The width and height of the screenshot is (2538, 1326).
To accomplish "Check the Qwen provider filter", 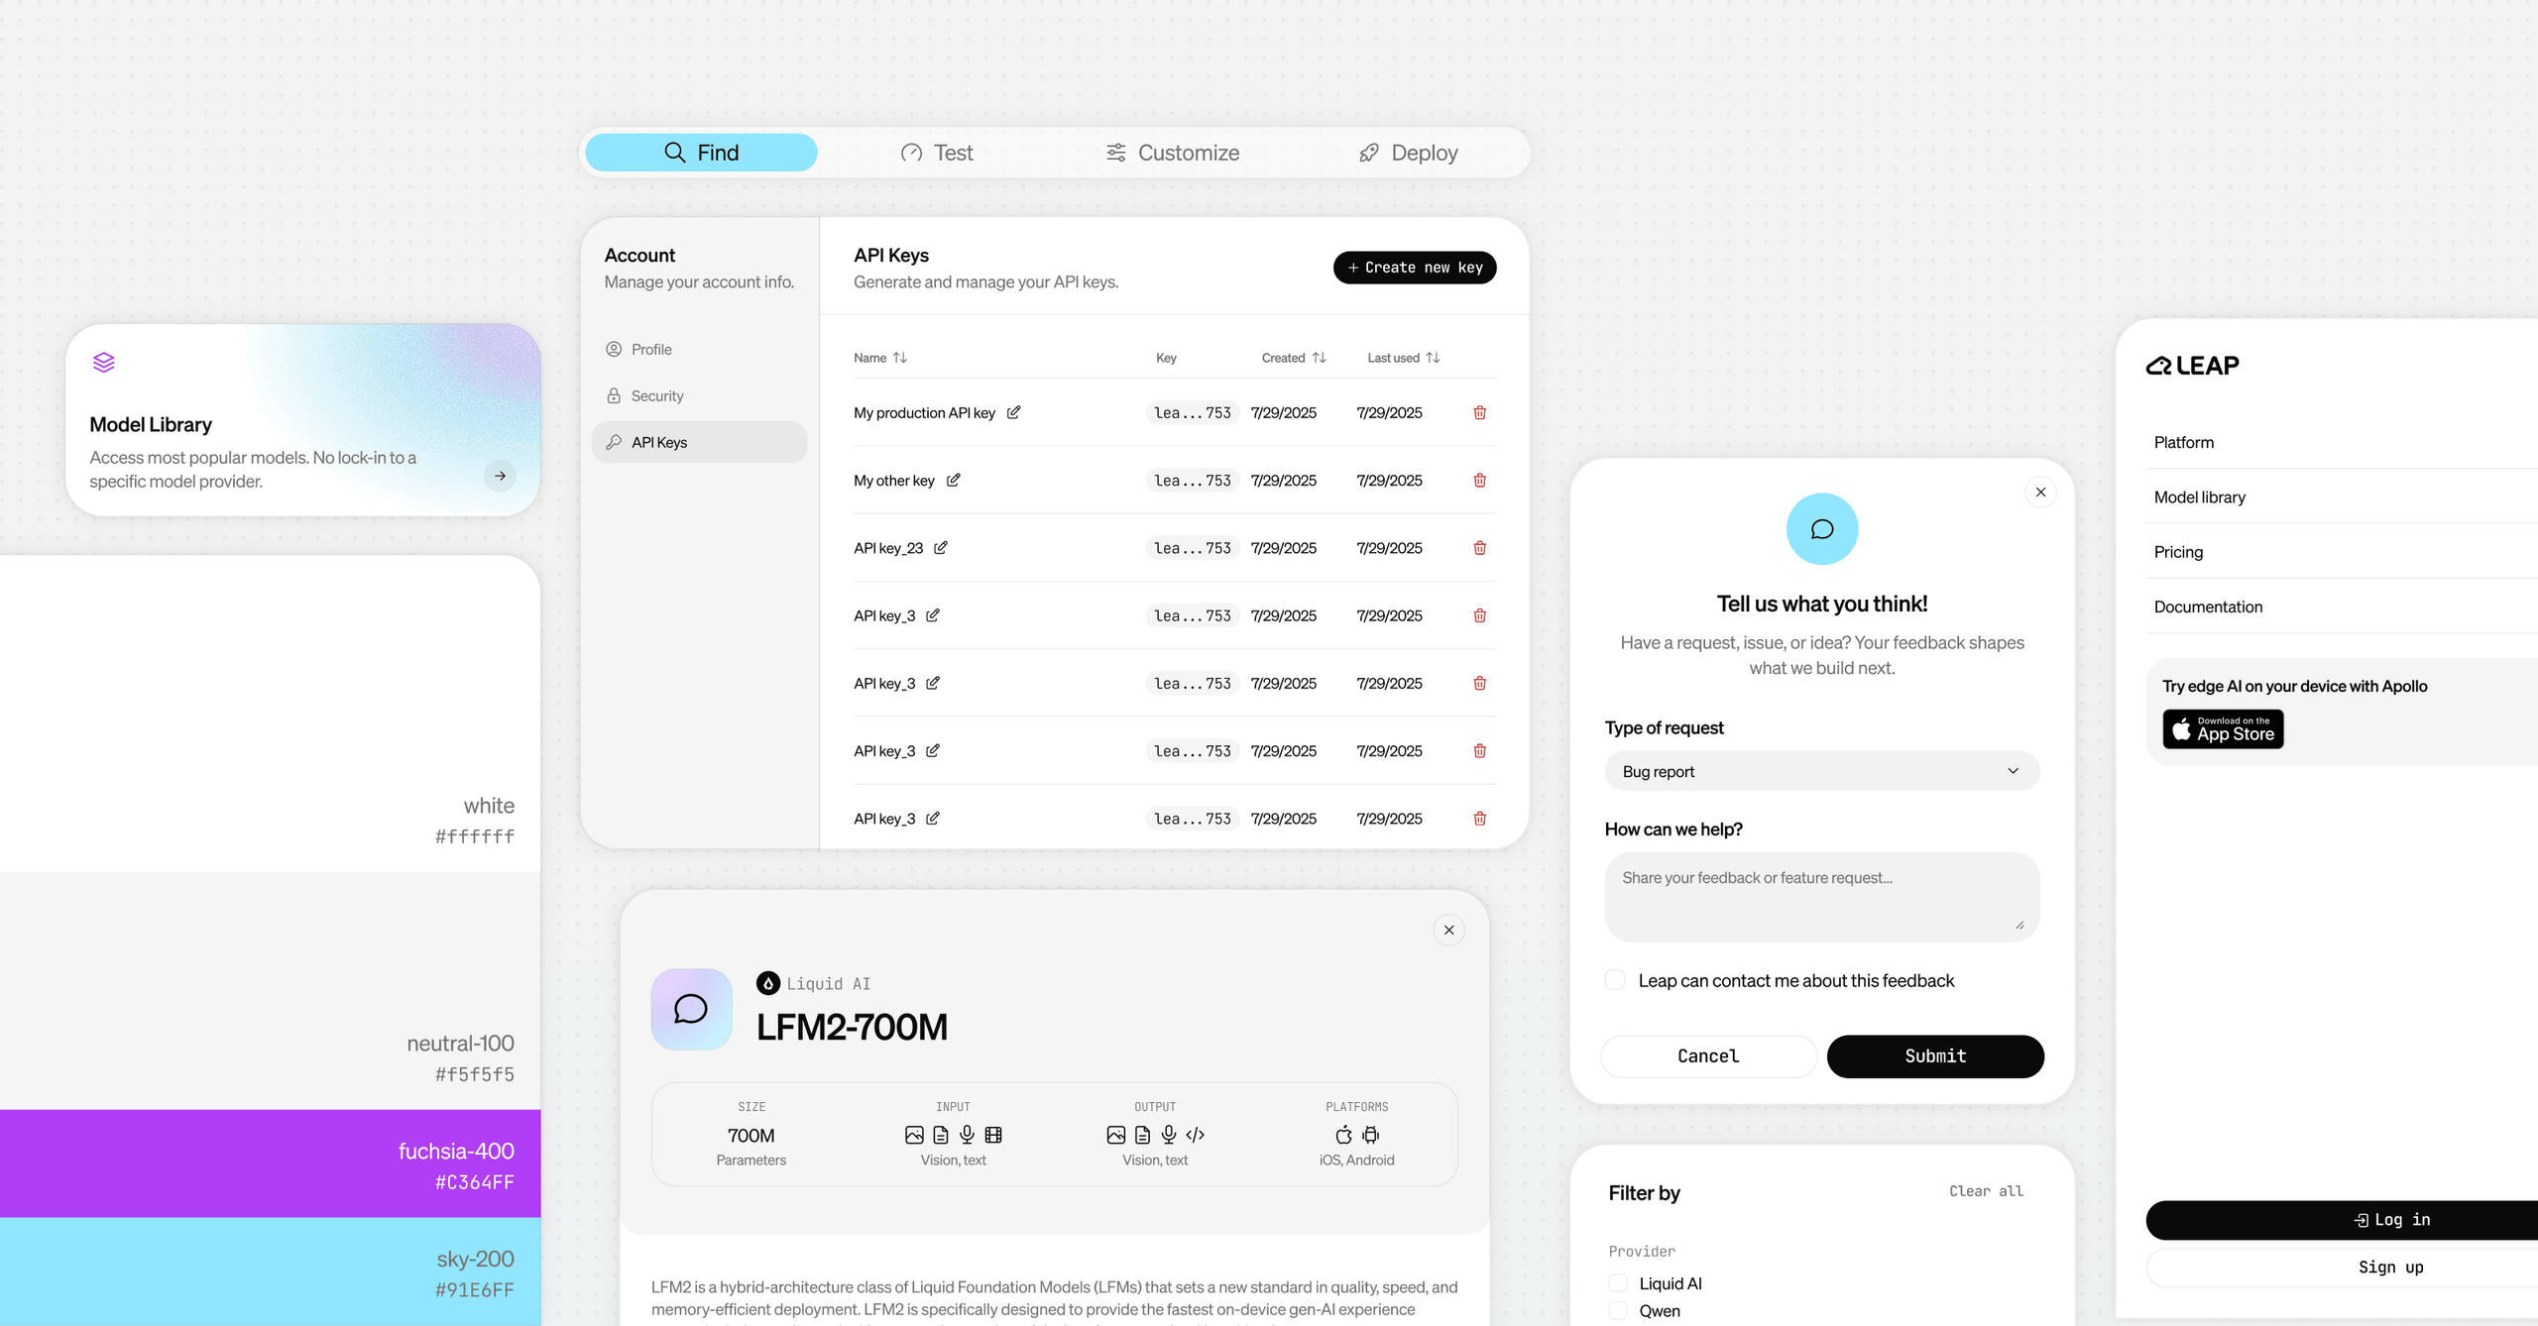I will click(x=1618, y=1310).
